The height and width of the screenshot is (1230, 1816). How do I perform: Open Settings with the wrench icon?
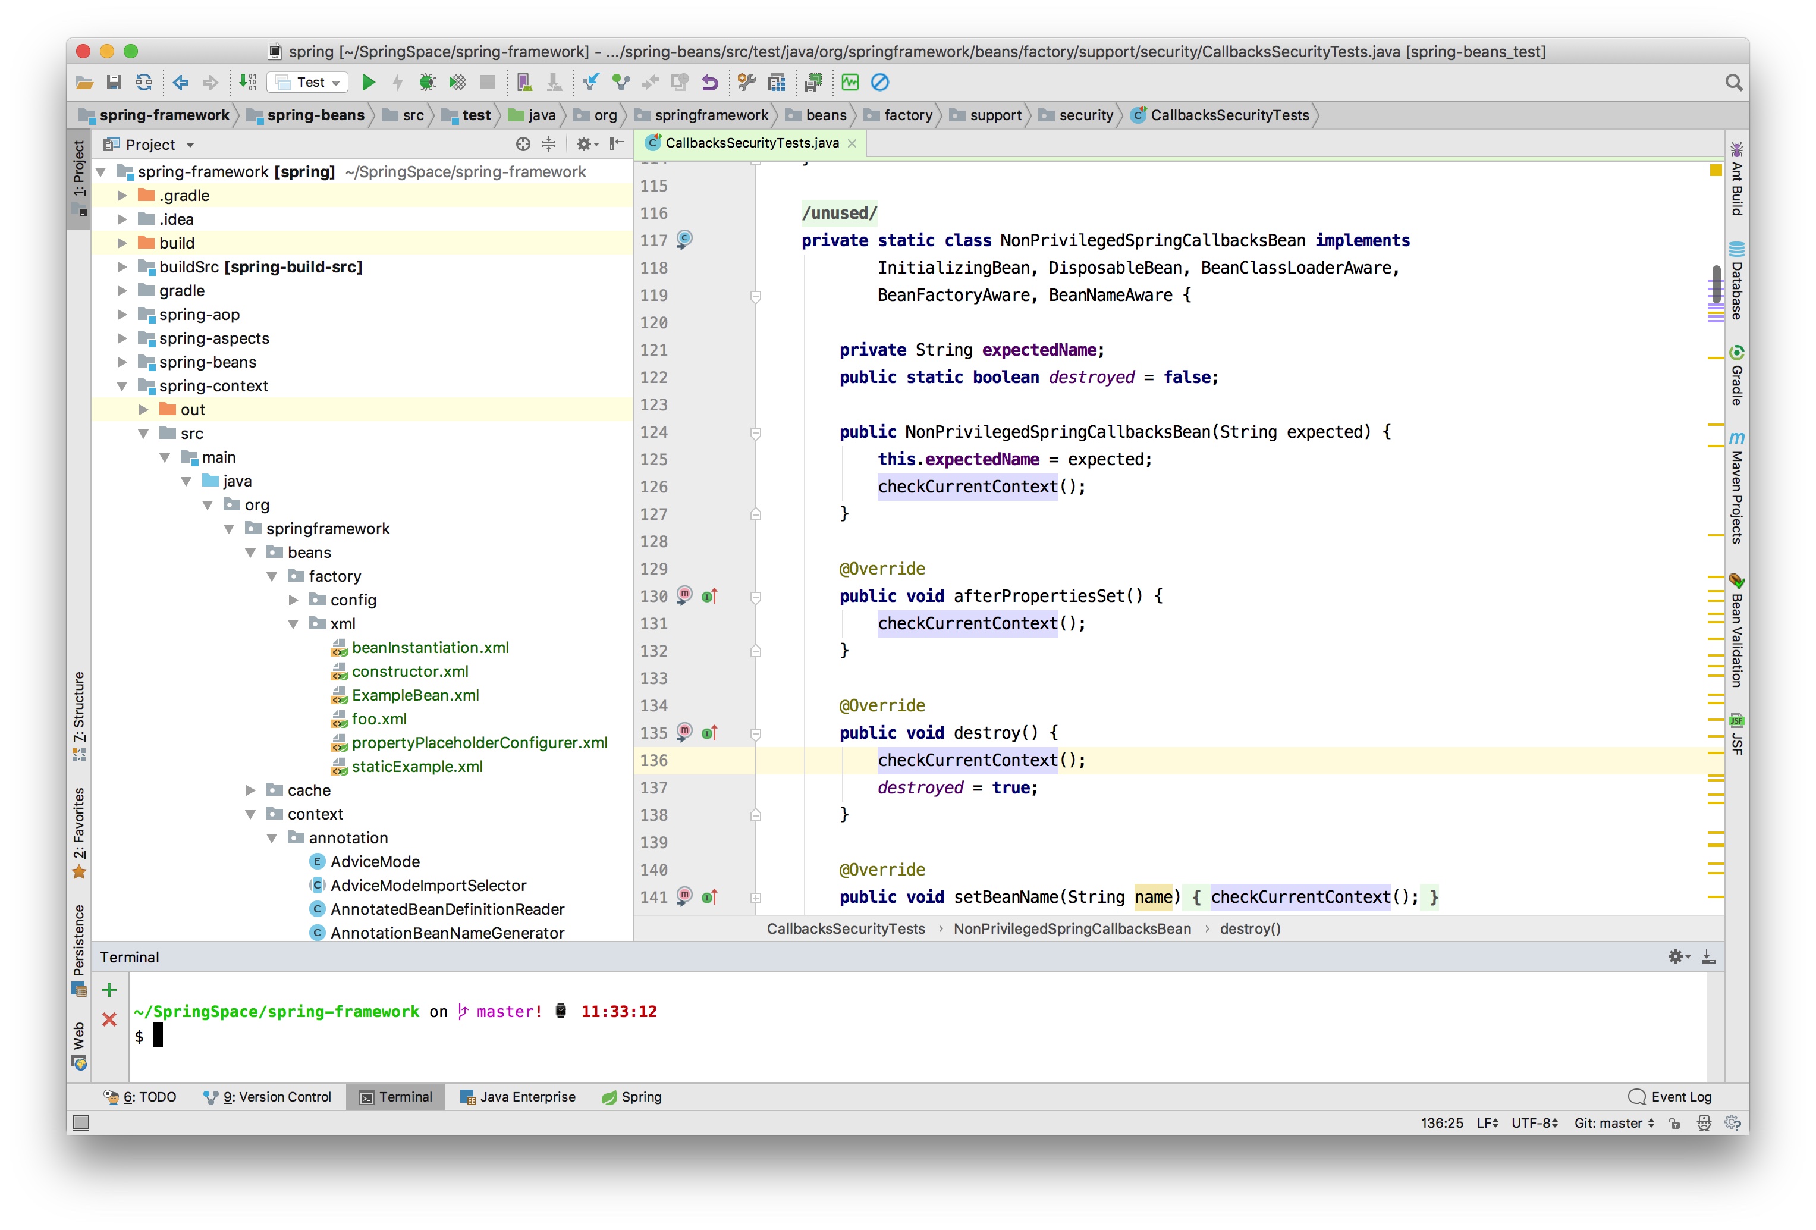pos(747,82)
